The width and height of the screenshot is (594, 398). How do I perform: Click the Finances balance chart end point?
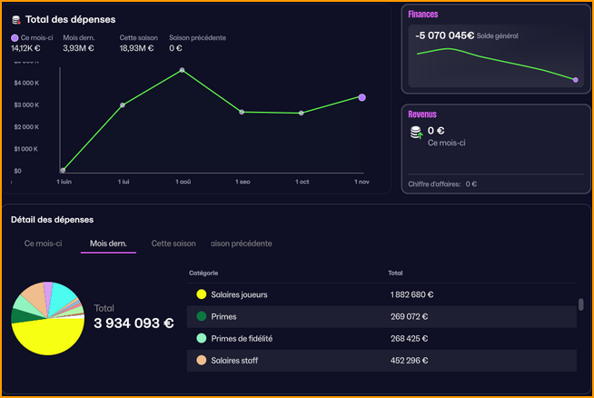point(576,80)
